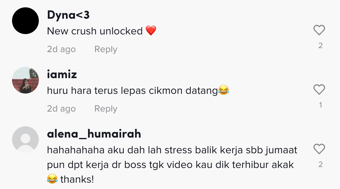Screen dimensions: 340x189
Task: Tap the heart icon on iamiz's comment
Action: point(319,89)
